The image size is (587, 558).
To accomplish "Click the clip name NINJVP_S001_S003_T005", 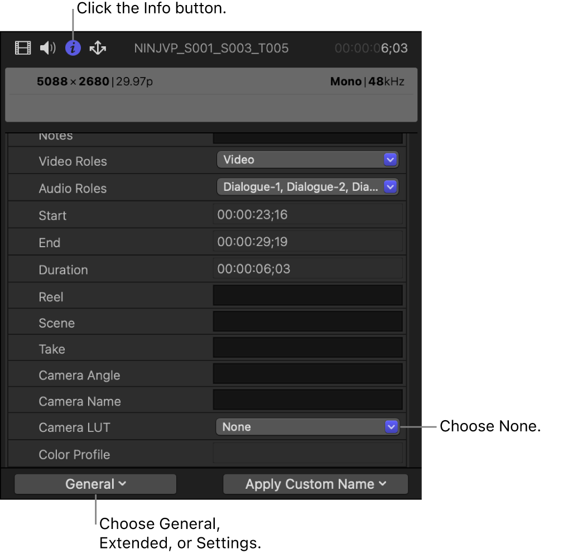I will (x=211, y=48).
